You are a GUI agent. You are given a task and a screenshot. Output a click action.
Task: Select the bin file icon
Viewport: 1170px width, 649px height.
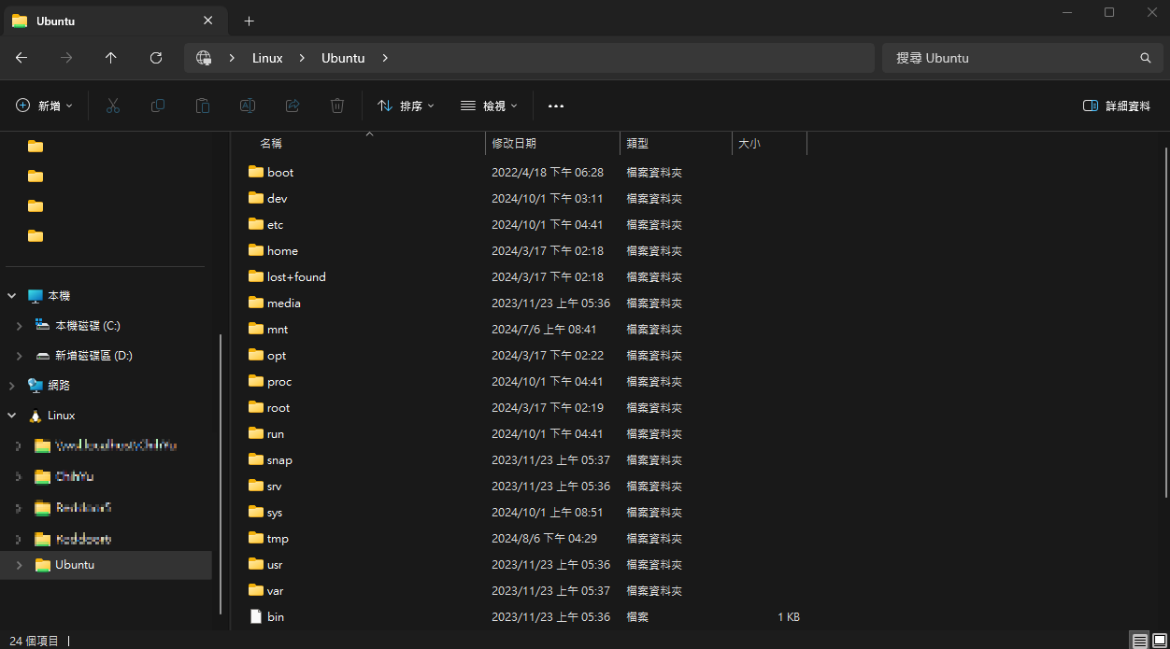pyautogui.click(x=256, y=616)
